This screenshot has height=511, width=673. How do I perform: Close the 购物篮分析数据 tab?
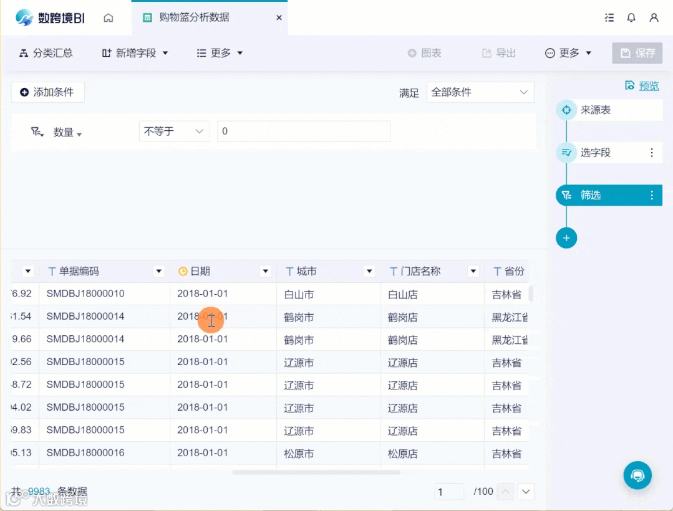pos(279,17)
